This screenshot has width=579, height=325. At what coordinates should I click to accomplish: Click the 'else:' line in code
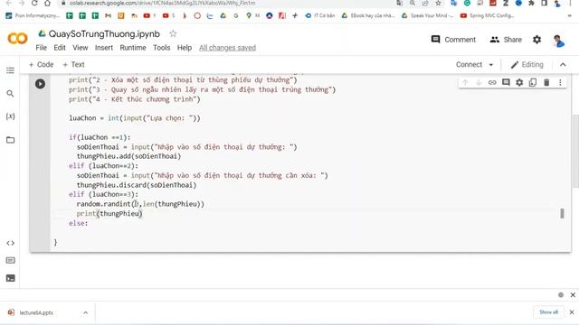(x=79, y=223)
